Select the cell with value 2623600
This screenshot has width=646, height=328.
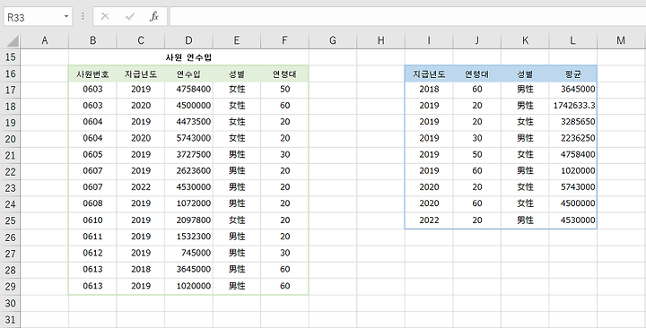(188, 171)
